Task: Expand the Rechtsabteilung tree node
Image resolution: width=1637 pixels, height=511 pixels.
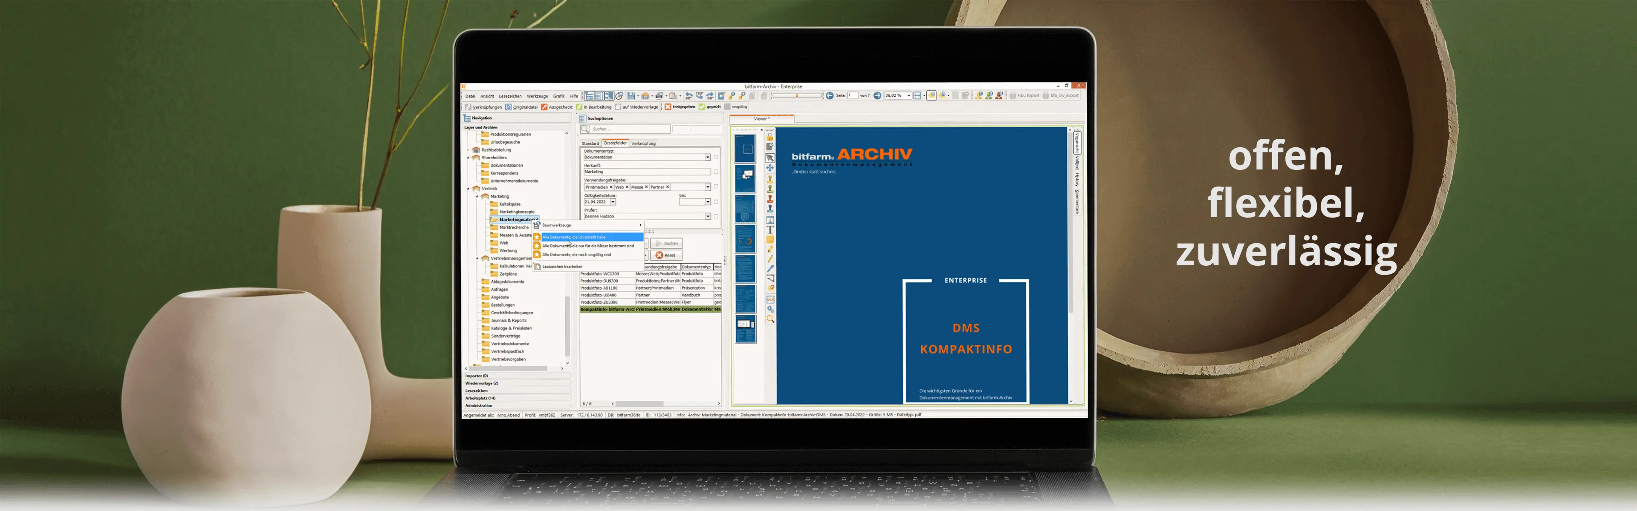Action: point(469,150)
